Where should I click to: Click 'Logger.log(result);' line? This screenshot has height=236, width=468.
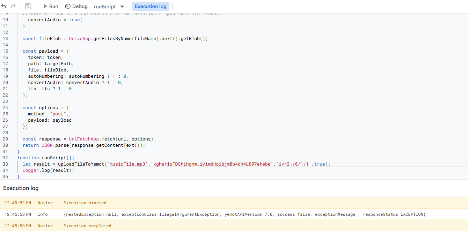(x=49, y=170)
